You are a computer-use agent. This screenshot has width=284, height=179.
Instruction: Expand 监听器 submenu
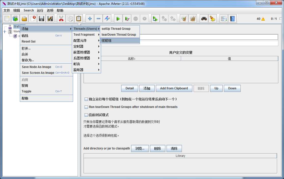click(86, 70)
